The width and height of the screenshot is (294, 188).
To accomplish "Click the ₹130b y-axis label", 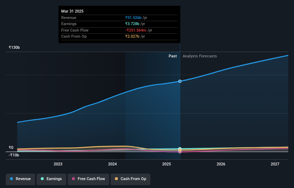I will tap(14, 47).
